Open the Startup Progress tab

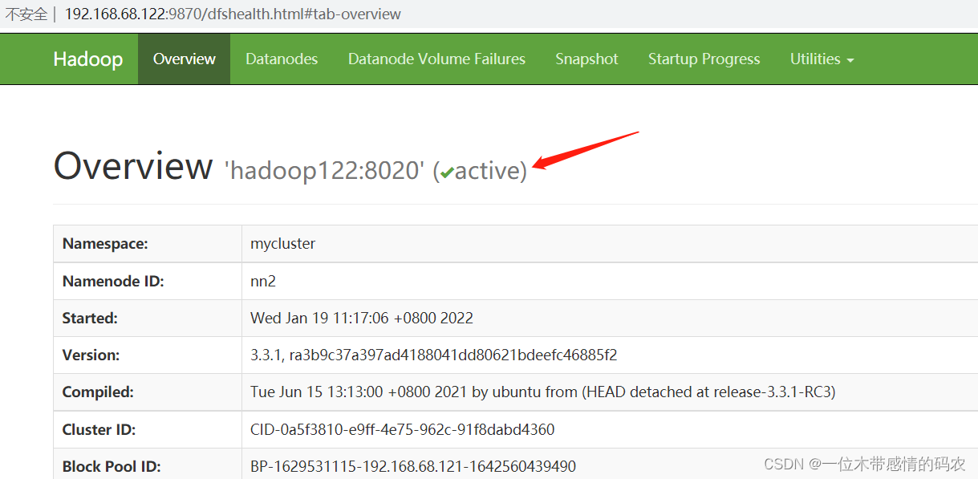click(x=704, y=59)
